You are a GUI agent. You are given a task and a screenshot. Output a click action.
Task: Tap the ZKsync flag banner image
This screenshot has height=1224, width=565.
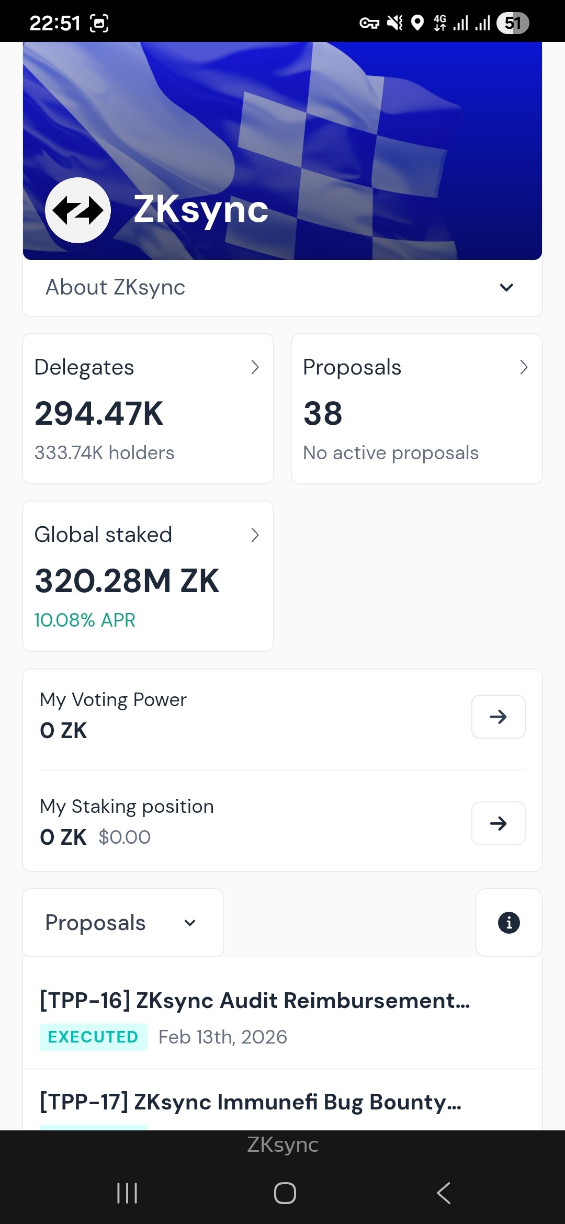[366, 131]
